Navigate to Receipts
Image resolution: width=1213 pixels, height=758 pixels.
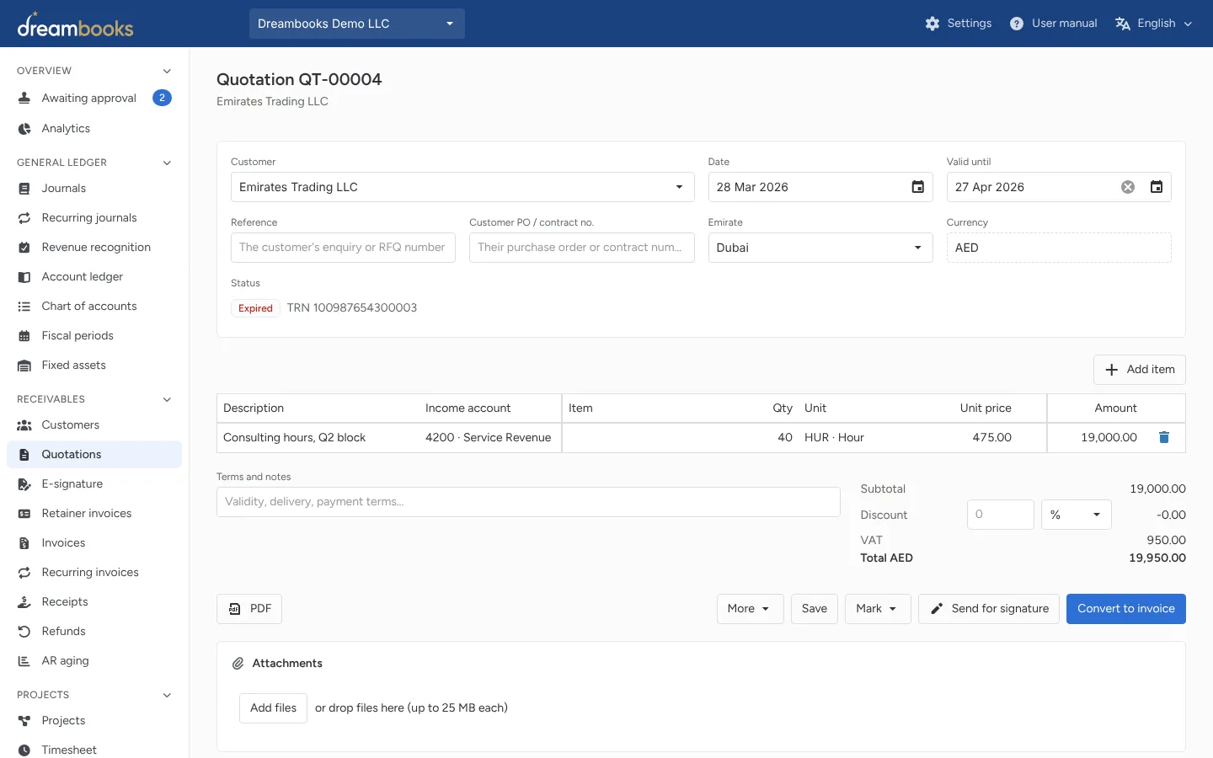(94, 602)
